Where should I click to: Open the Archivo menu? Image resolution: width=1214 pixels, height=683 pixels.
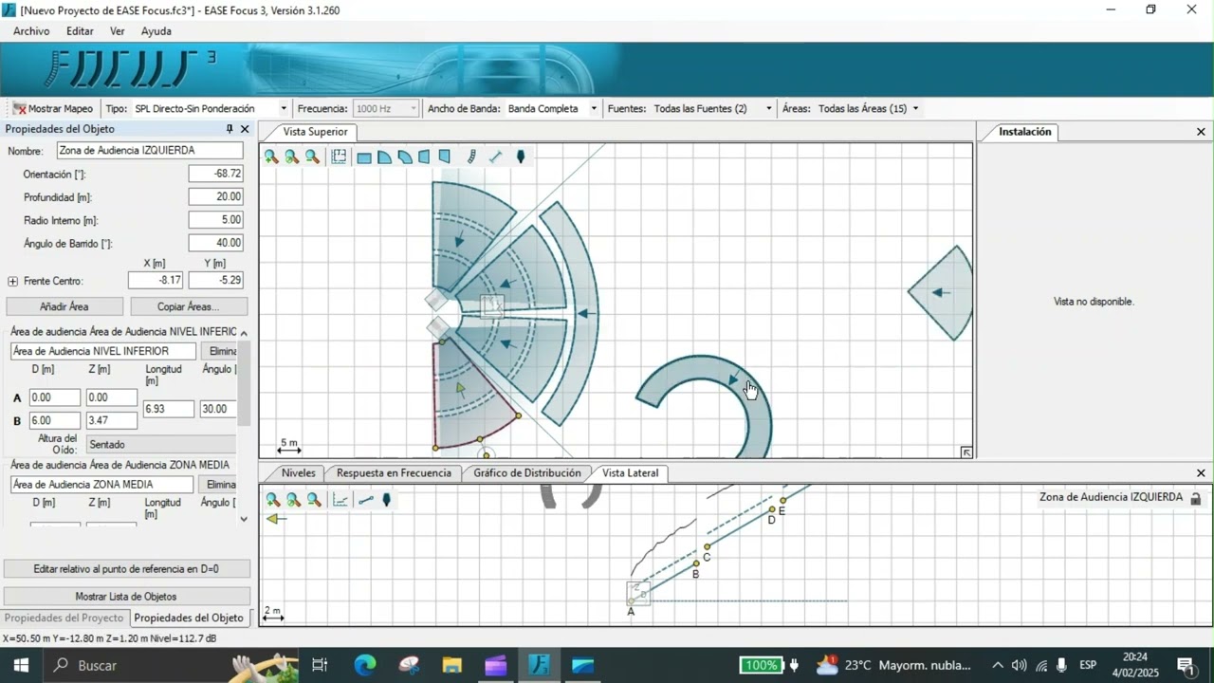(31, 31)
